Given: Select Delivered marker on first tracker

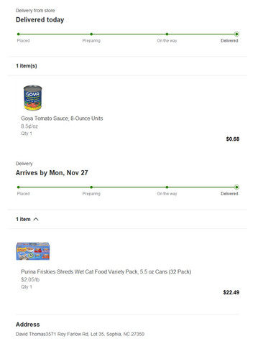Looking at the screenshot, I should point(236,34).
